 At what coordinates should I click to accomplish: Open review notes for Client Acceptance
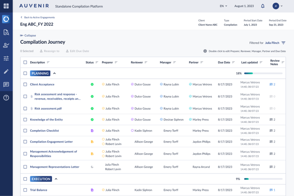[272, 85]
